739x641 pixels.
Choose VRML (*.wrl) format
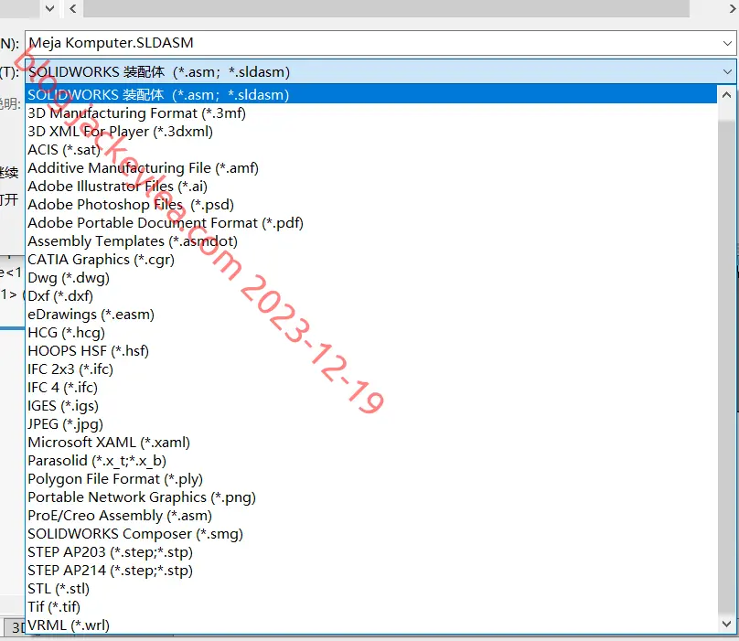(x=371, y=625)
